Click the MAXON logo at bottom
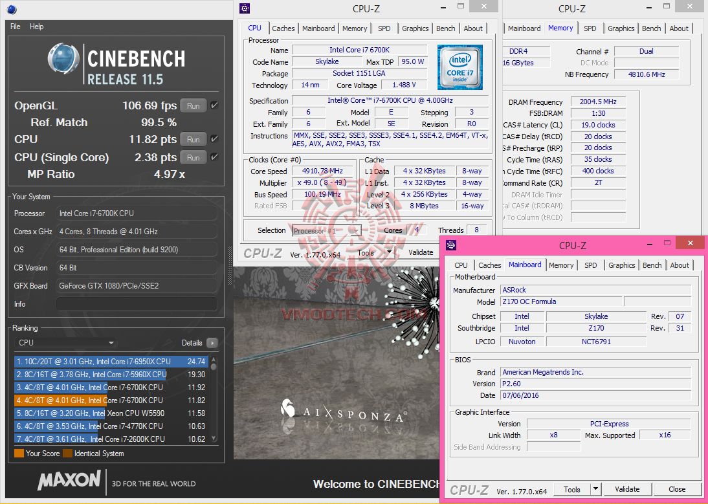The height and width of the screenshot is (504, 708). [69, 481]
